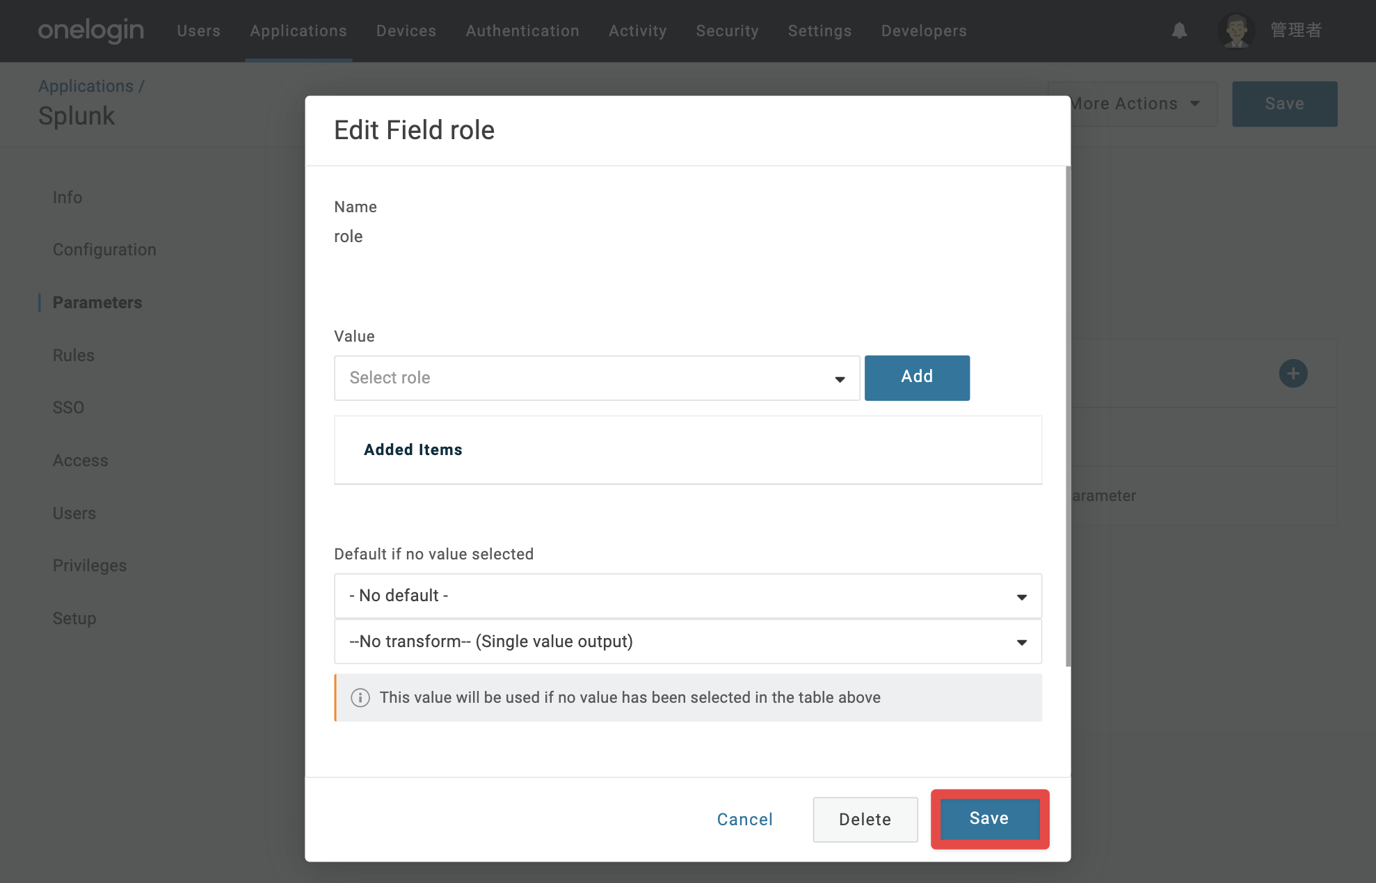Open the Devices top menu
1376x883 pixels.
[406, 31]
